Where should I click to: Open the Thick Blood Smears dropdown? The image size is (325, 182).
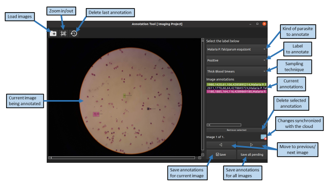tap(236, 71)
